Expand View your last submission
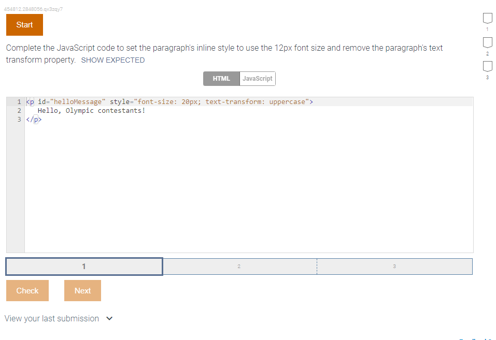496x340 pixels. 50,318
